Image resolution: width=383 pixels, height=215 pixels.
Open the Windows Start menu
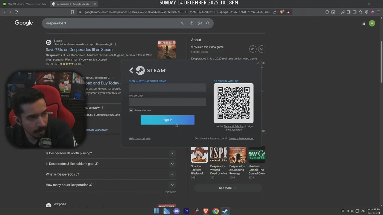[156, 211]
